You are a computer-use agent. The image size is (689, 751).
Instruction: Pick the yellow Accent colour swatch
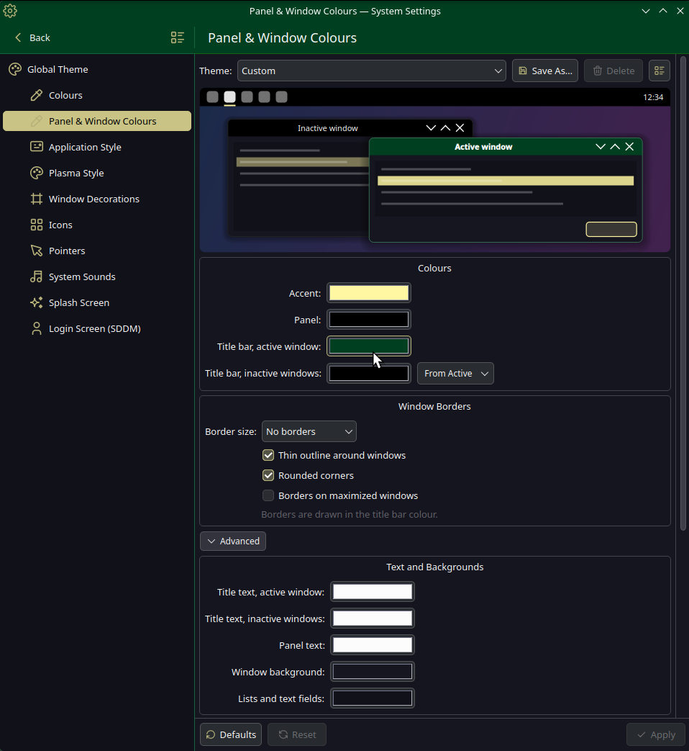tap(369, 293)
